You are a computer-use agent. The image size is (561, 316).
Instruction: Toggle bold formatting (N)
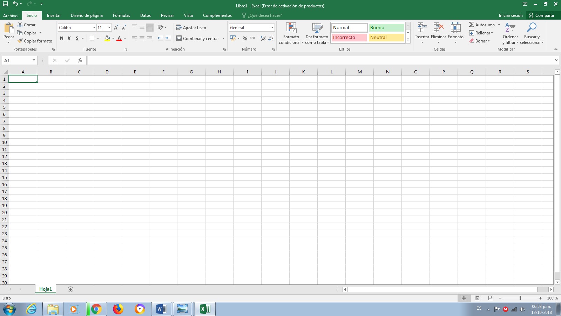tap(62, 38)
